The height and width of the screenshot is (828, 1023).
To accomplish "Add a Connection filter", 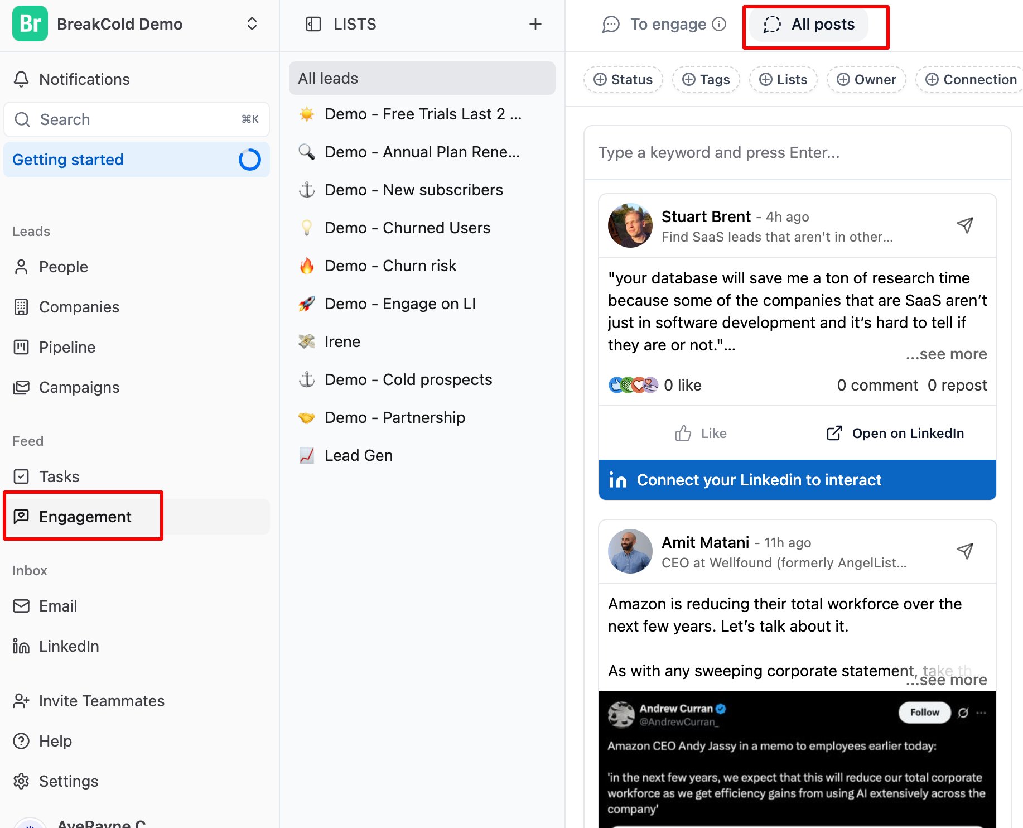I will [971, 79].
